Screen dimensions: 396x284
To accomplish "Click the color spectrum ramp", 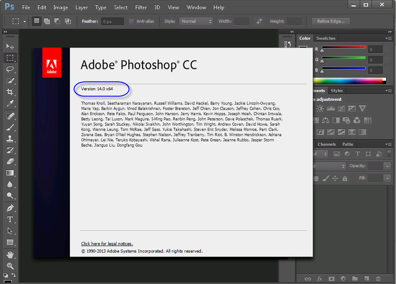I will (348, 81).
